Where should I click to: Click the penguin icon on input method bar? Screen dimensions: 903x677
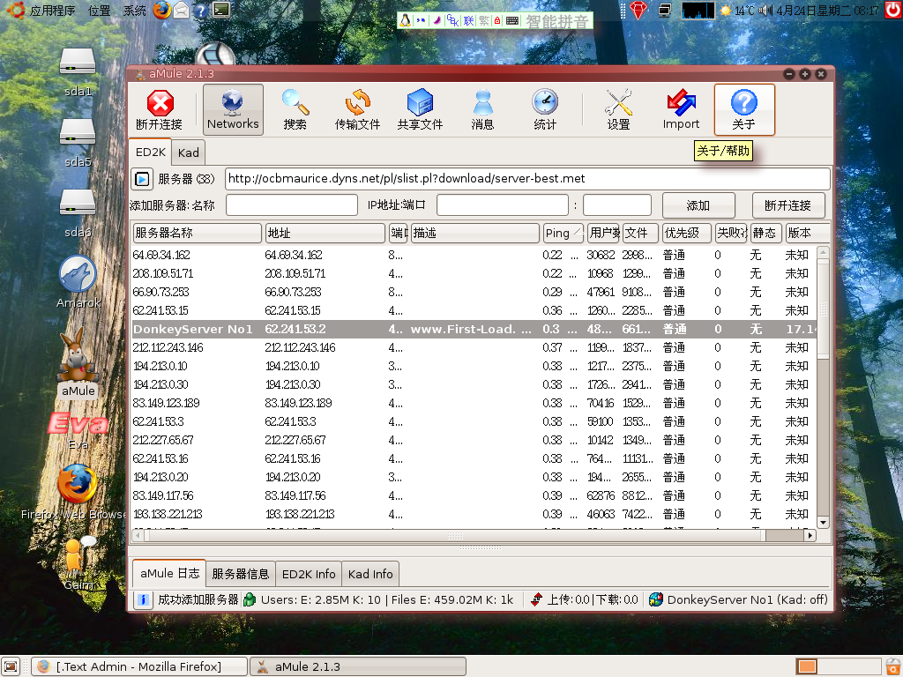coord(406,21)
